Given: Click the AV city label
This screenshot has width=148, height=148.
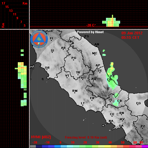Looking at the screenshot, I should click(122, 119).
